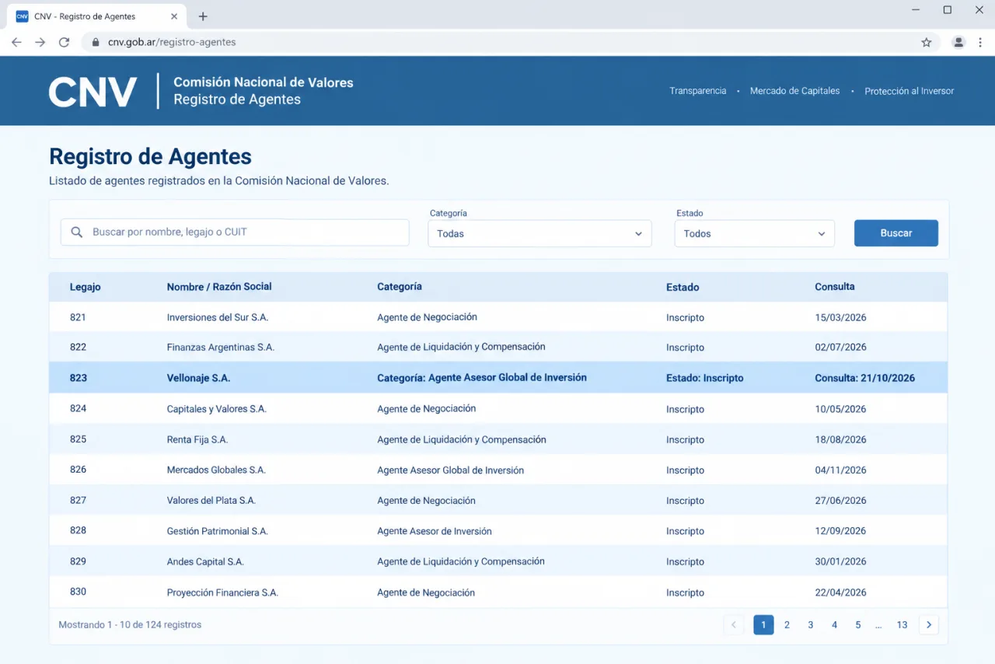The height and width of the screenshot is (664, 995).
Task: Open the Chrome three-dot menu
Action: tap(980, 42)
